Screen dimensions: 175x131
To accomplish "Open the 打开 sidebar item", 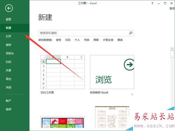I will pos(8,36).
